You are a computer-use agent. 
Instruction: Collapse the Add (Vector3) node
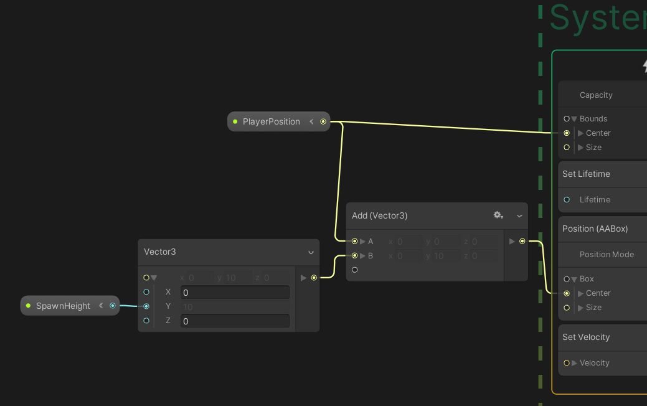click(519, 216)
